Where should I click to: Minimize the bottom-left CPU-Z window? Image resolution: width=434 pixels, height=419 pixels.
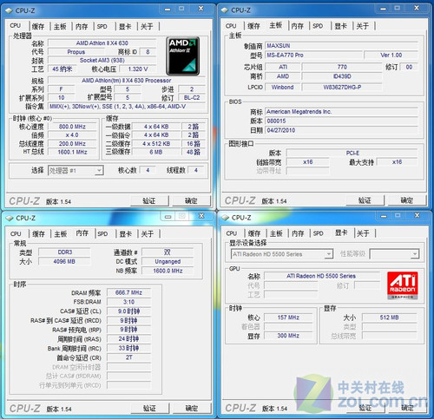[x=168, y=216]
